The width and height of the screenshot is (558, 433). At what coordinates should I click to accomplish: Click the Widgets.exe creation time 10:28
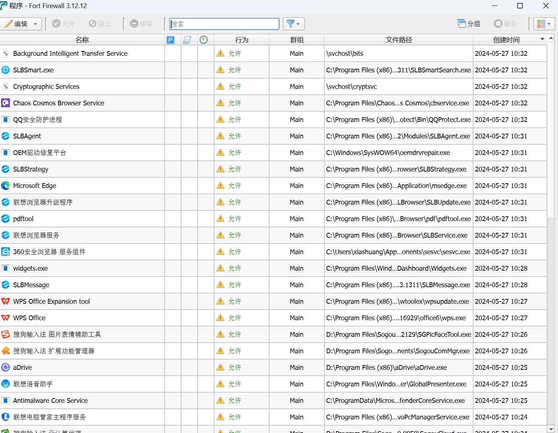[x=501, y=268]
